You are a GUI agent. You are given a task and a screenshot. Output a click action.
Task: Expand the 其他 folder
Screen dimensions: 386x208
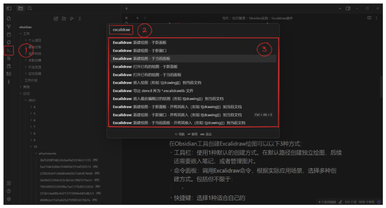tap(21, 86)
